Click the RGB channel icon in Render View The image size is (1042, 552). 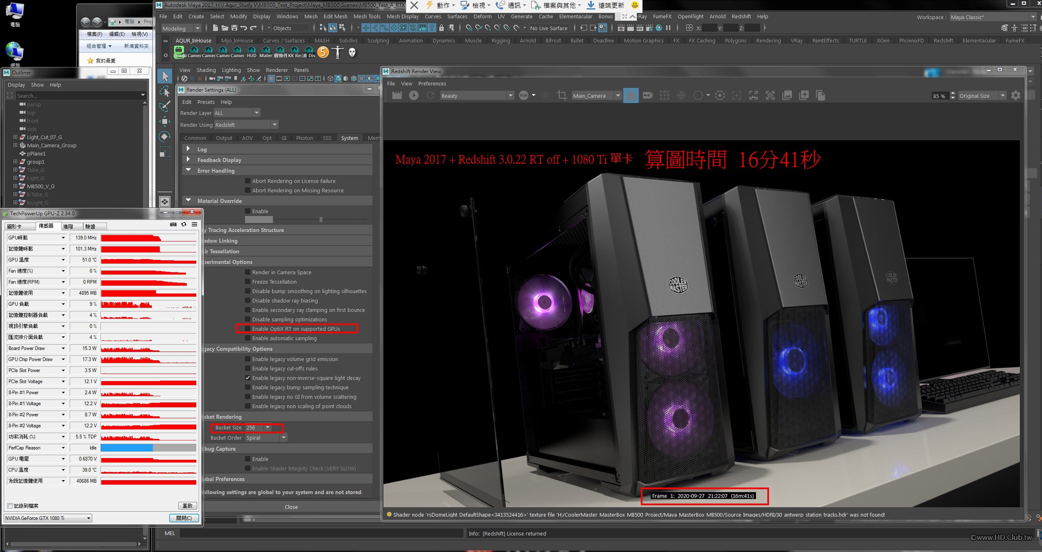523,95
